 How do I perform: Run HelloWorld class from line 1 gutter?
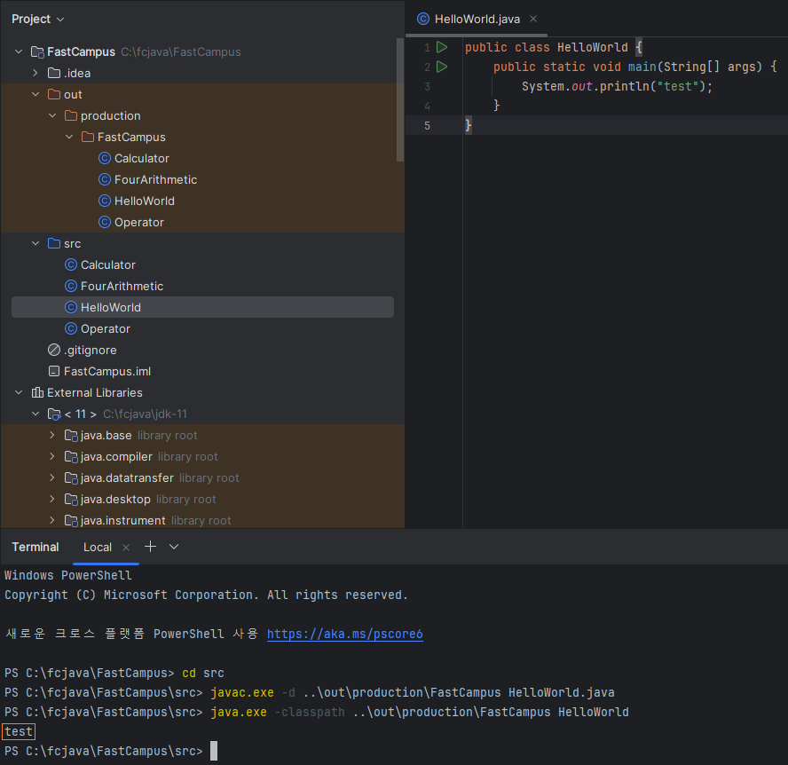pos(442,47)
